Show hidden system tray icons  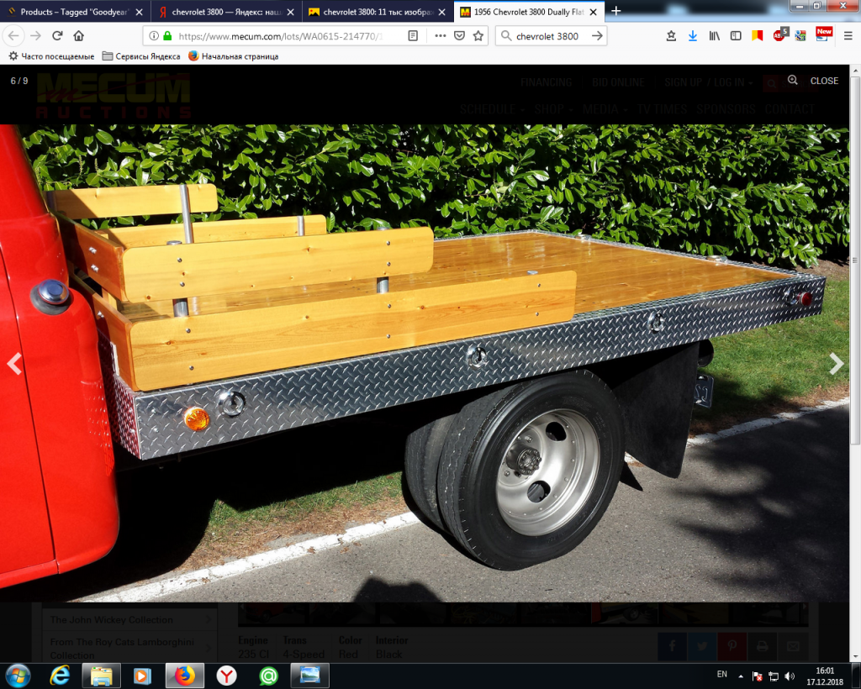[x=741, y=676]
